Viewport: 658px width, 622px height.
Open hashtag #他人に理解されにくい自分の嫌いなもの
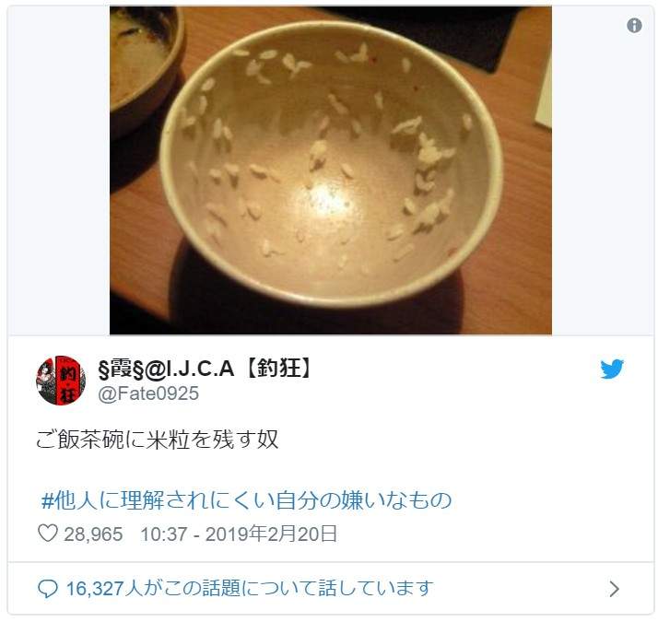tap(246, 500)
